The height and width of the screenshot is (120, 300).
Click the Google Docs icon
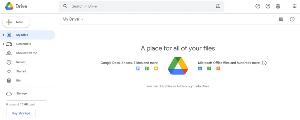(x=138, y=68)
